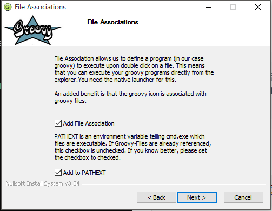Close the File Associations dialog window
Viewport: 272px width, 211px height.
(258, 7)
